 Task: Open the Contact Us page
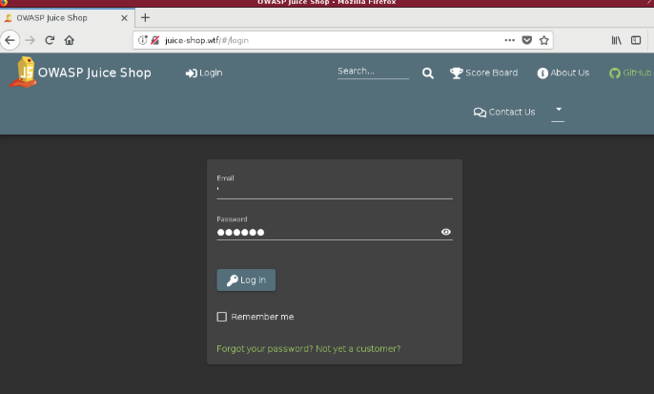point(503,113)
